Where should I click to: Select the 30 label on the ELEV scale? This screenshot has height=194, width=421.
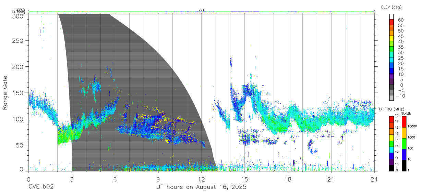click(400, 52)
